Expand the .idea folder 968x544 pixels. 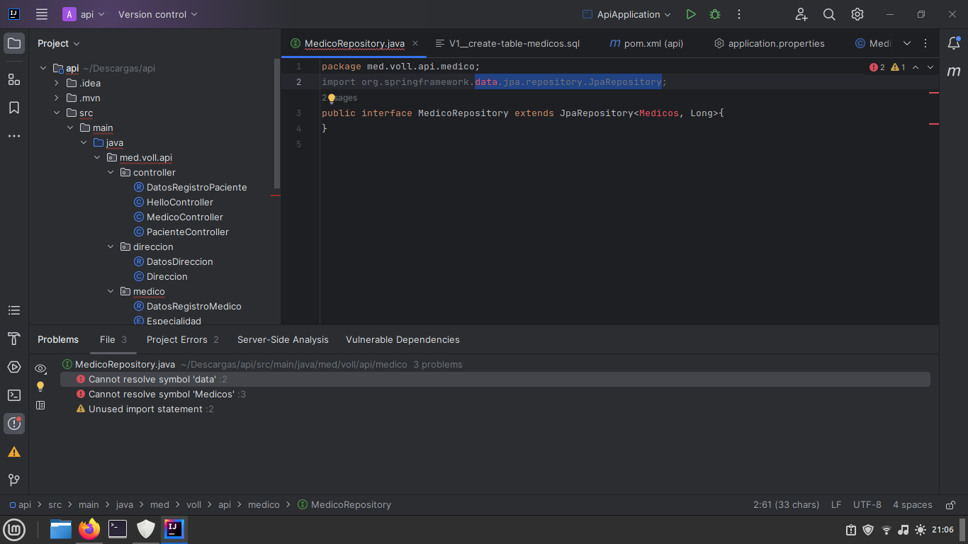point(57,83)
